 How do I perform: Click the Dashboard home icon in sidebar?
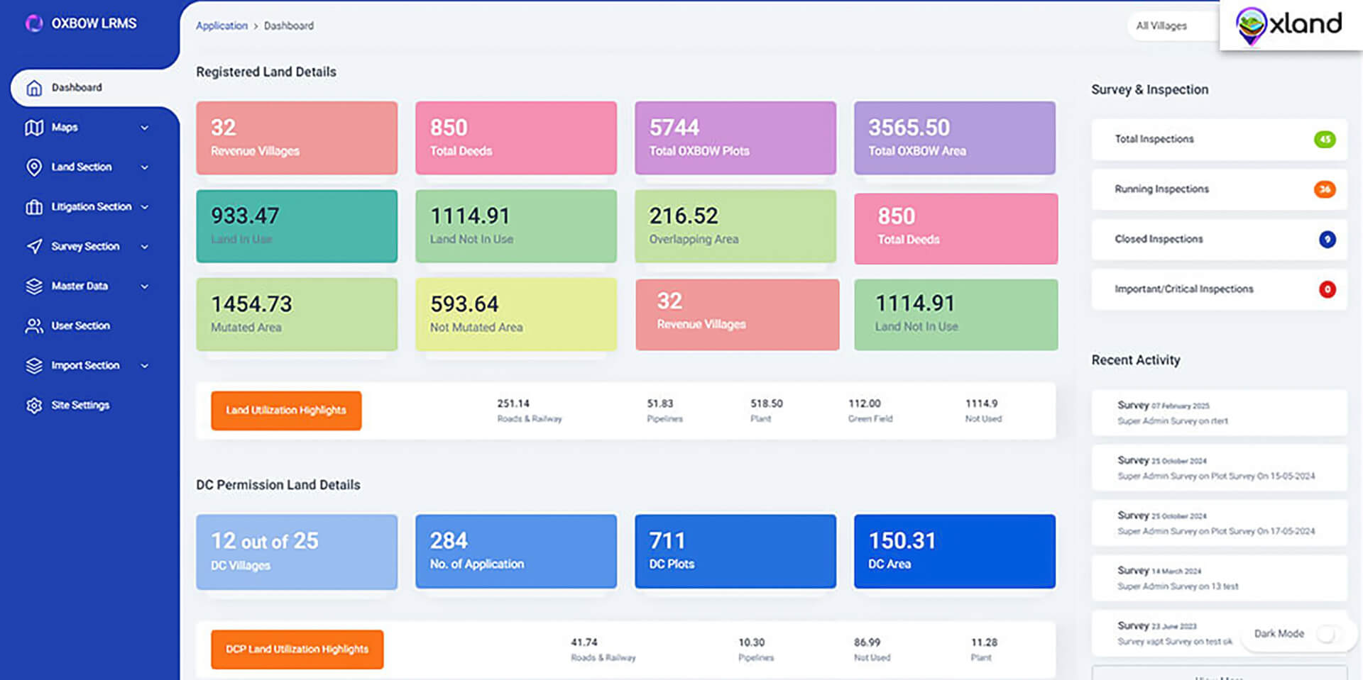point(34,88)
